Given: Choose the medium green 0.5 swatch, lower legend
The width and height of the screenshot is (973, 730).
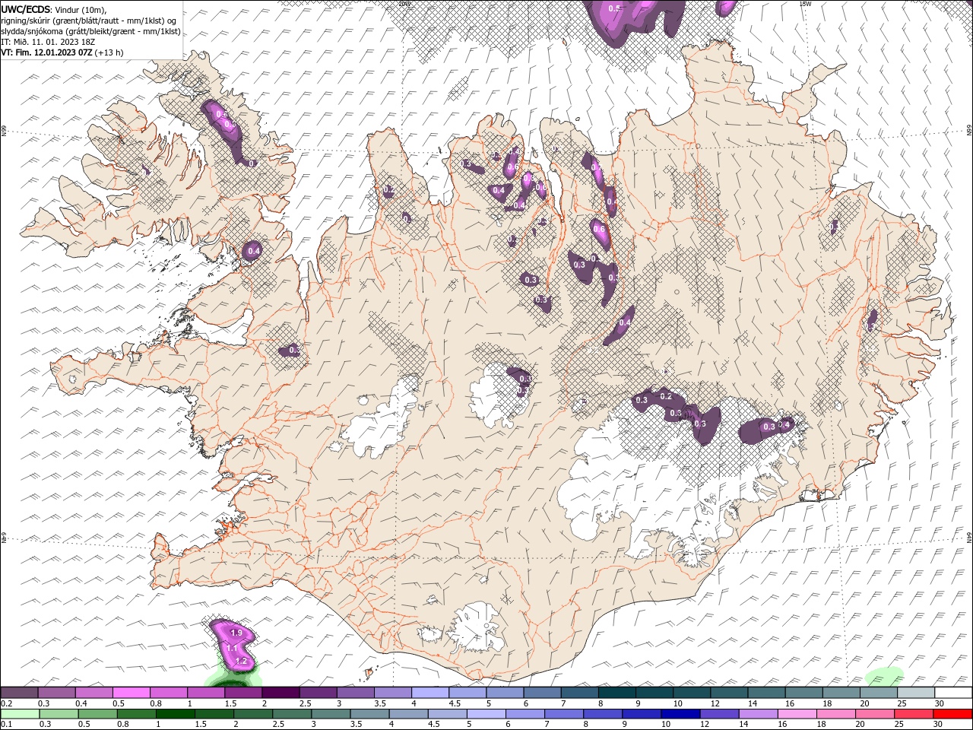Looking at the screenshot, I should pyautogui.click(x=98, y=714).
